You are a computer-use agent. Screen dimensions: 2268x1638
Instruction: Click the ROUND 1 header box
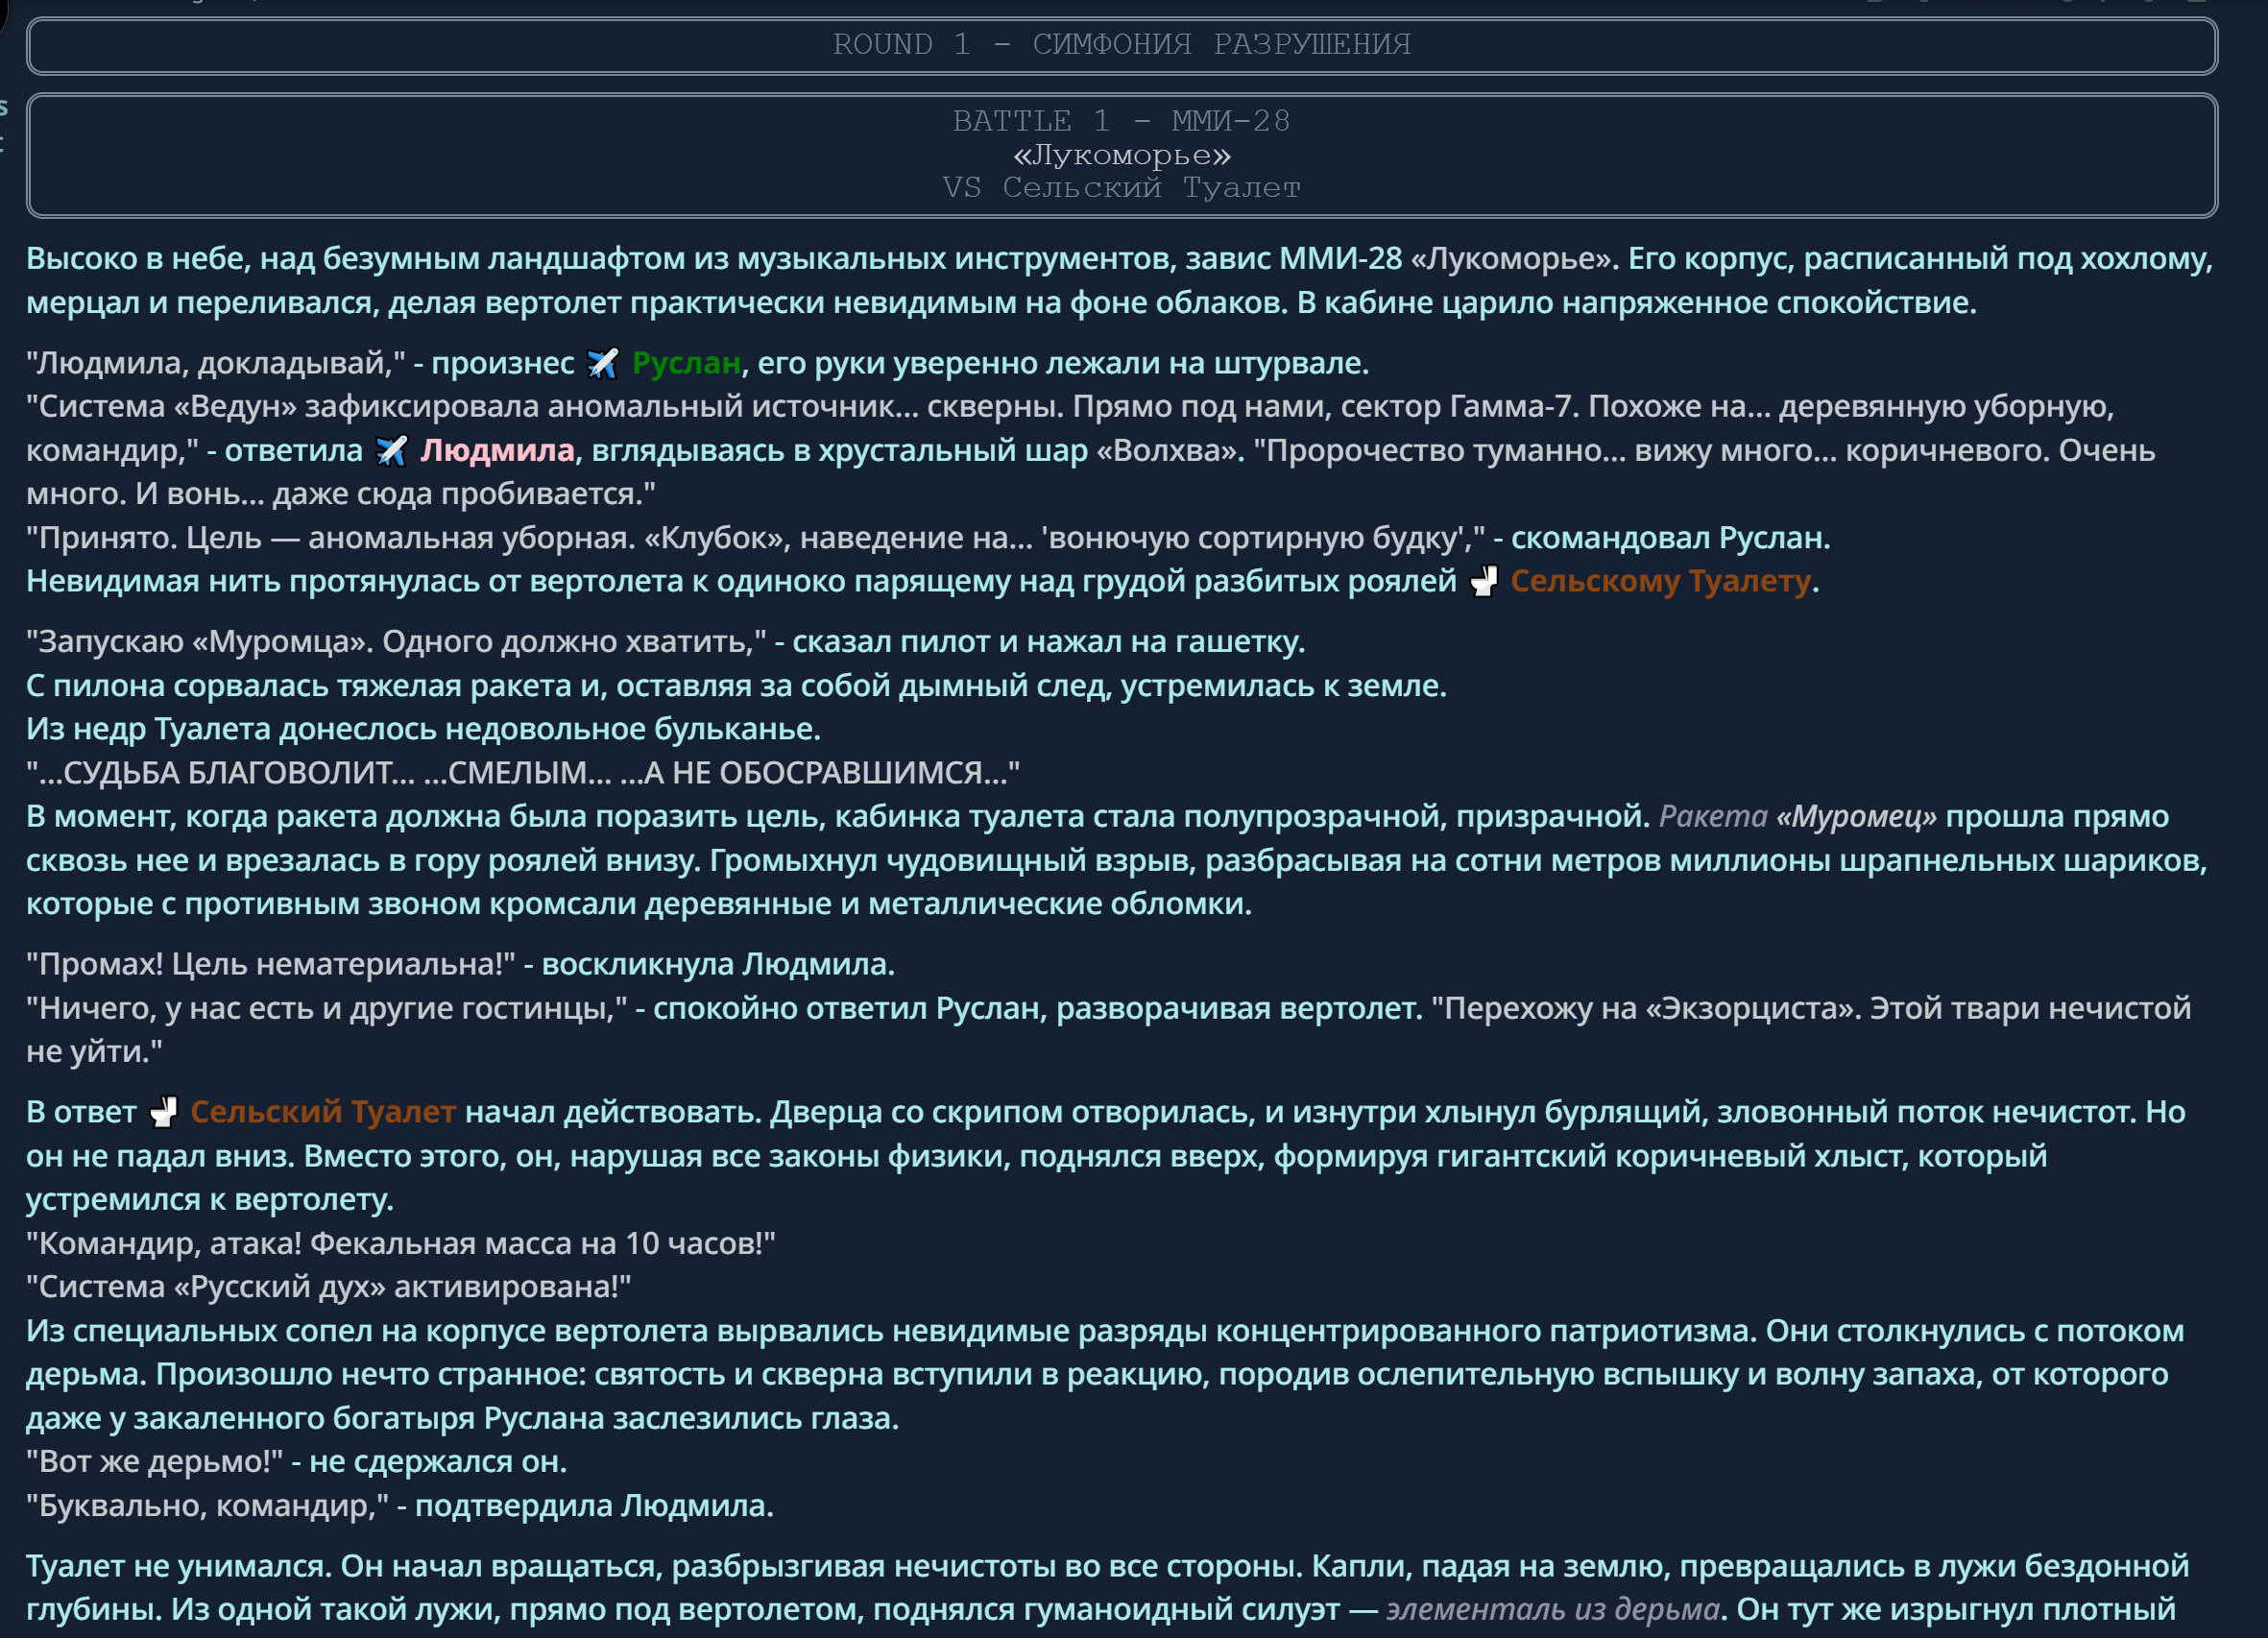pos(1121,45)
